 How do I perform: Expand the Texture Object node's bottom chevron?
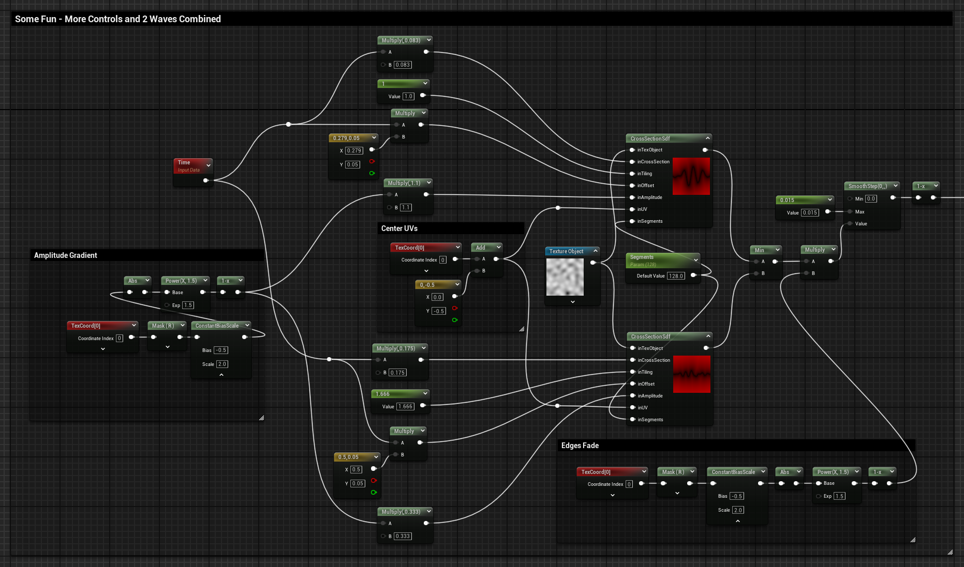pyautogui.click(x=573, y=302)
